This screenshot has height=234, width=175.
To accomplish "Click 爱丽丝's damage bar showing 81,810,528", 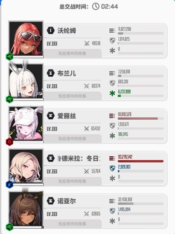I will [x=140, y=119].
